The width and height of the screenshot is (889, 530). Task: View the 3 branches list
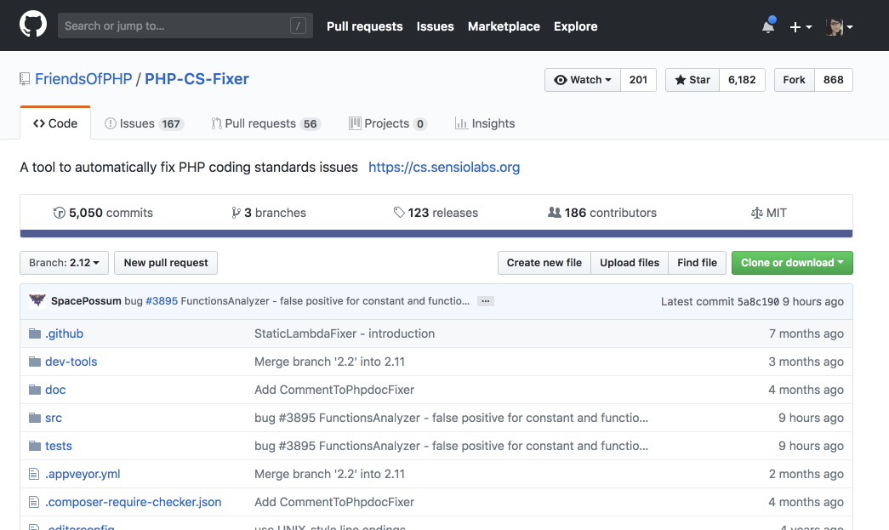(269, 213)
